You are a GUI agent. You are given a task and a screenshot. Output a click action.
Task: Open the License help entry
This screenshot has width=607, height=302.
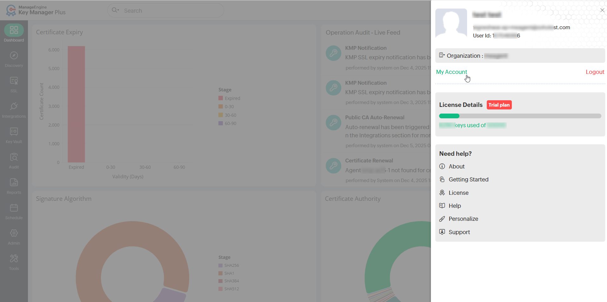coord(458,193)
